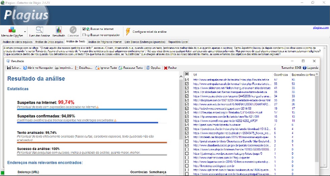
Task: Select the Análise de Texto tab
Action: (75, 42)
